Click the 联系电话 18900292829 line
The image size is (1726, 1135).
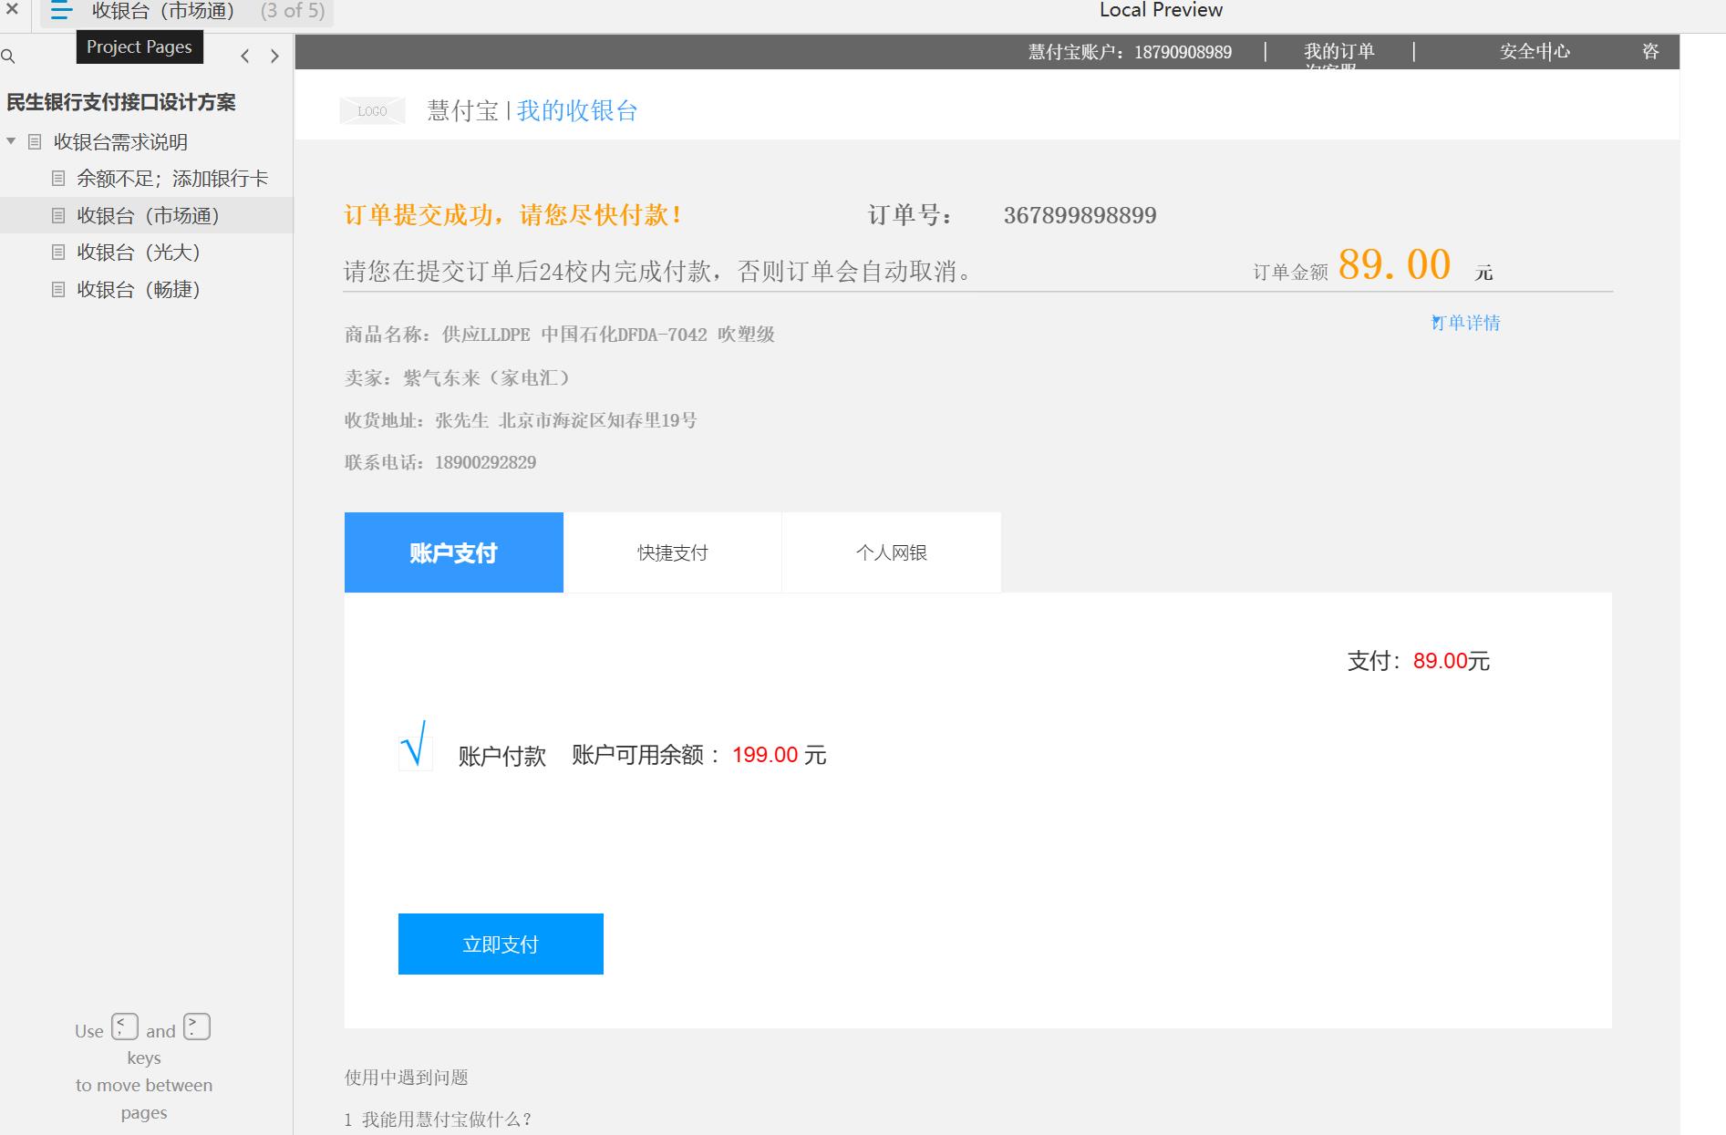tap(440, 462)
